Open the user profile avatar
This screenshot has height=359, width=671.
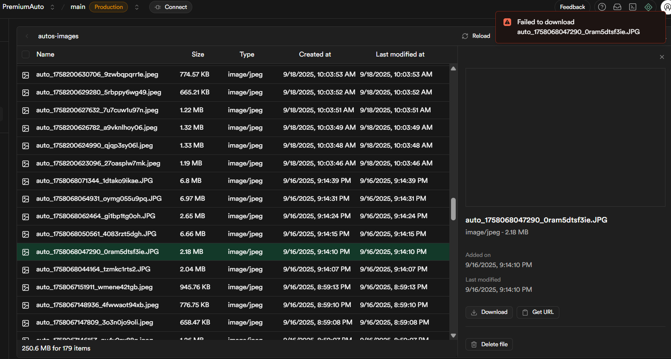tap(666, 7)
